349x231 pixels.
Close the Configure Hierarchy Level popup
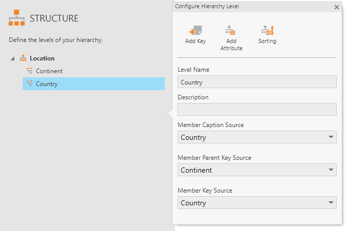[336, 7]
